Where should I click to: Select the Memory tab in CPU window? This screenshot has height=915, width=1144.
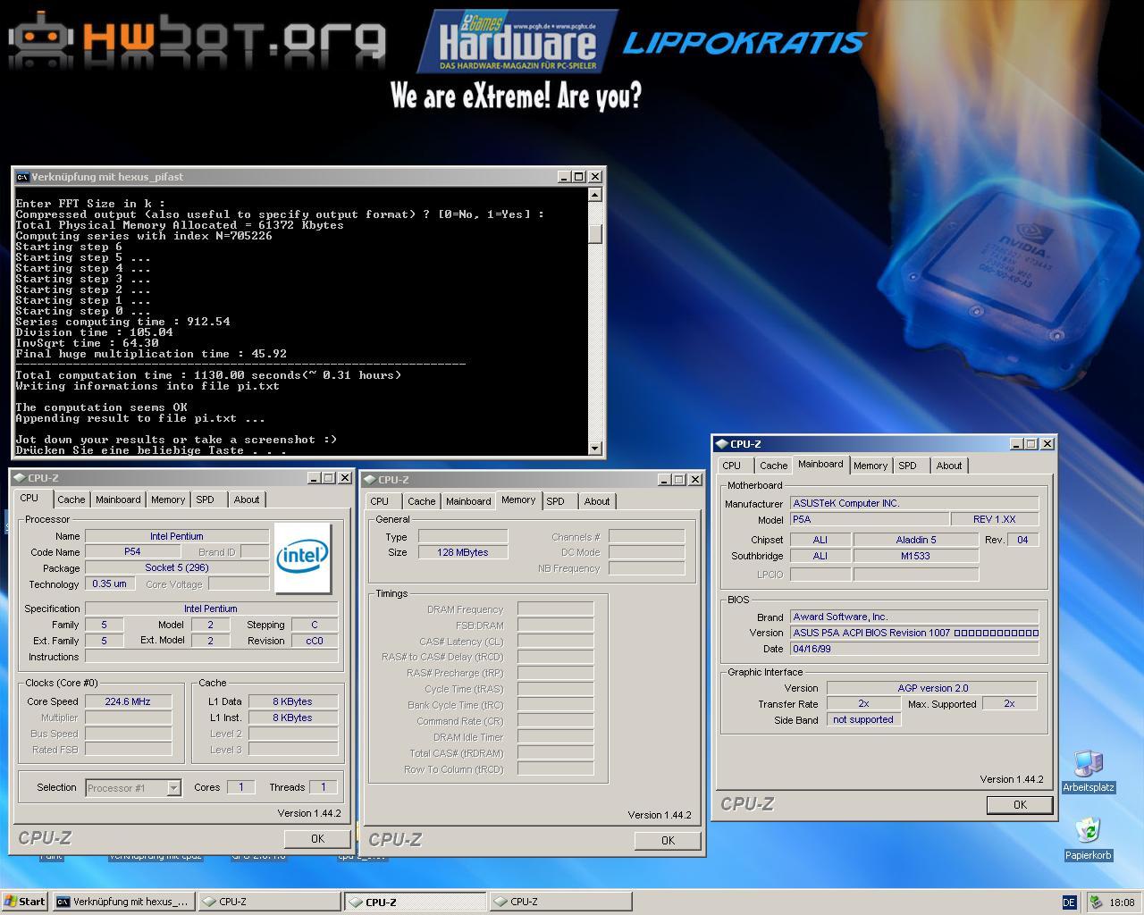click(168, 500)
